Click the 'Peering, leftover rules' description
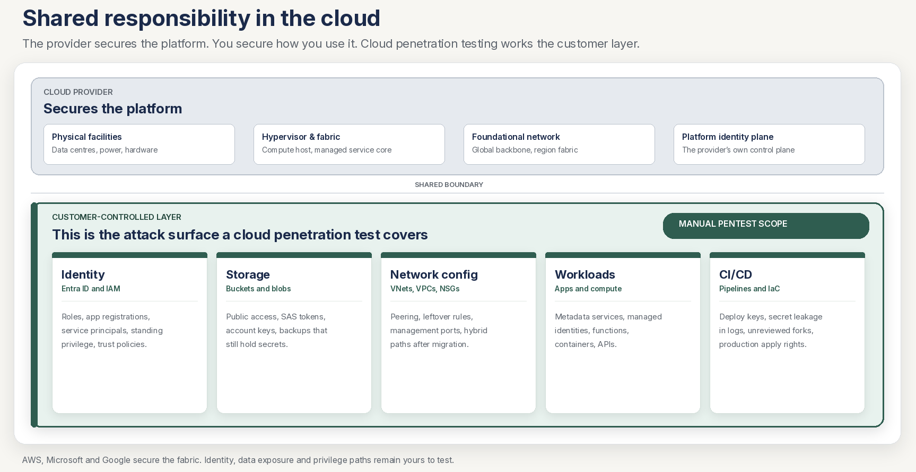Viewport: 916px width, 472px height. pyautogui.click(x=439, y=331)
